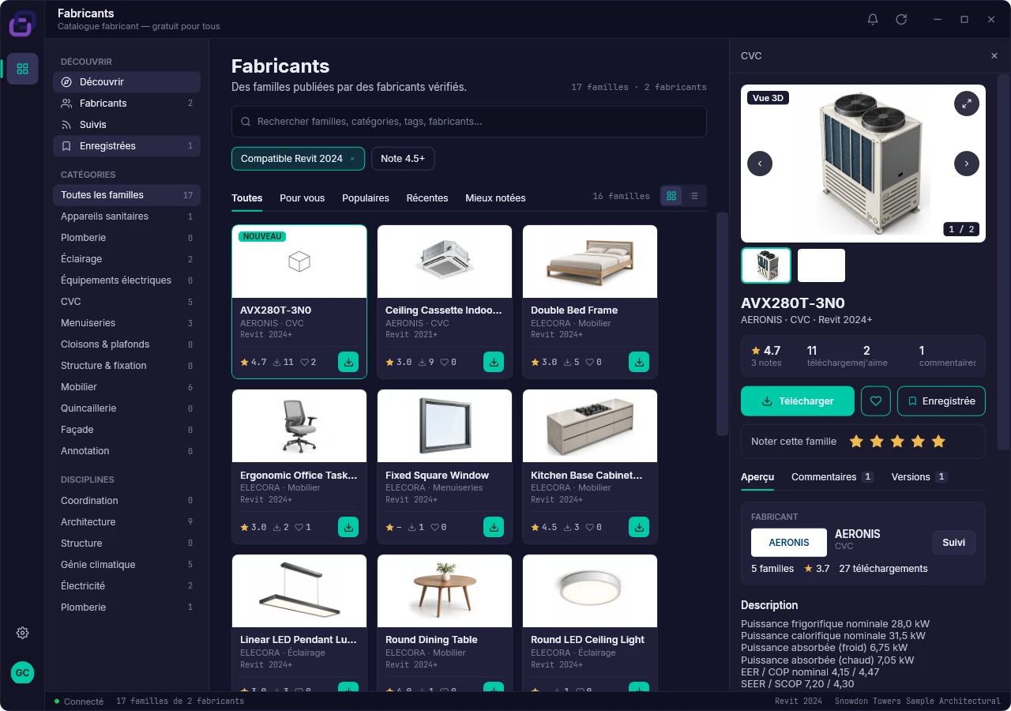Screen dimensions: 1011x711
Task: Open settings gear in left rail
Action: point(22,633)
